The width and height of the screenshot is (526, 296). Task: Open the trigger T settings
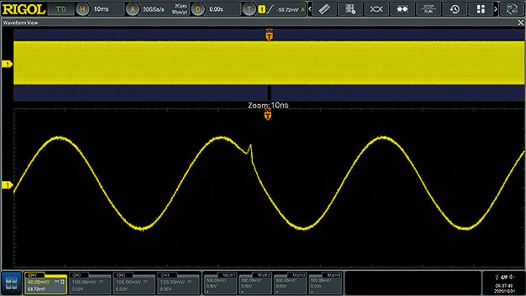point(249,9)
